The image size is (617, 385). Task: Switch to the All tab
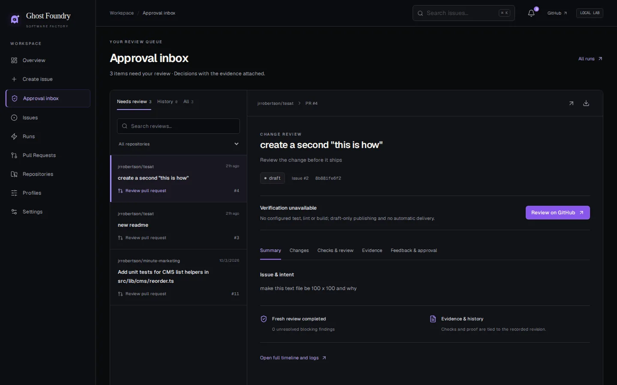click(188, 102)
